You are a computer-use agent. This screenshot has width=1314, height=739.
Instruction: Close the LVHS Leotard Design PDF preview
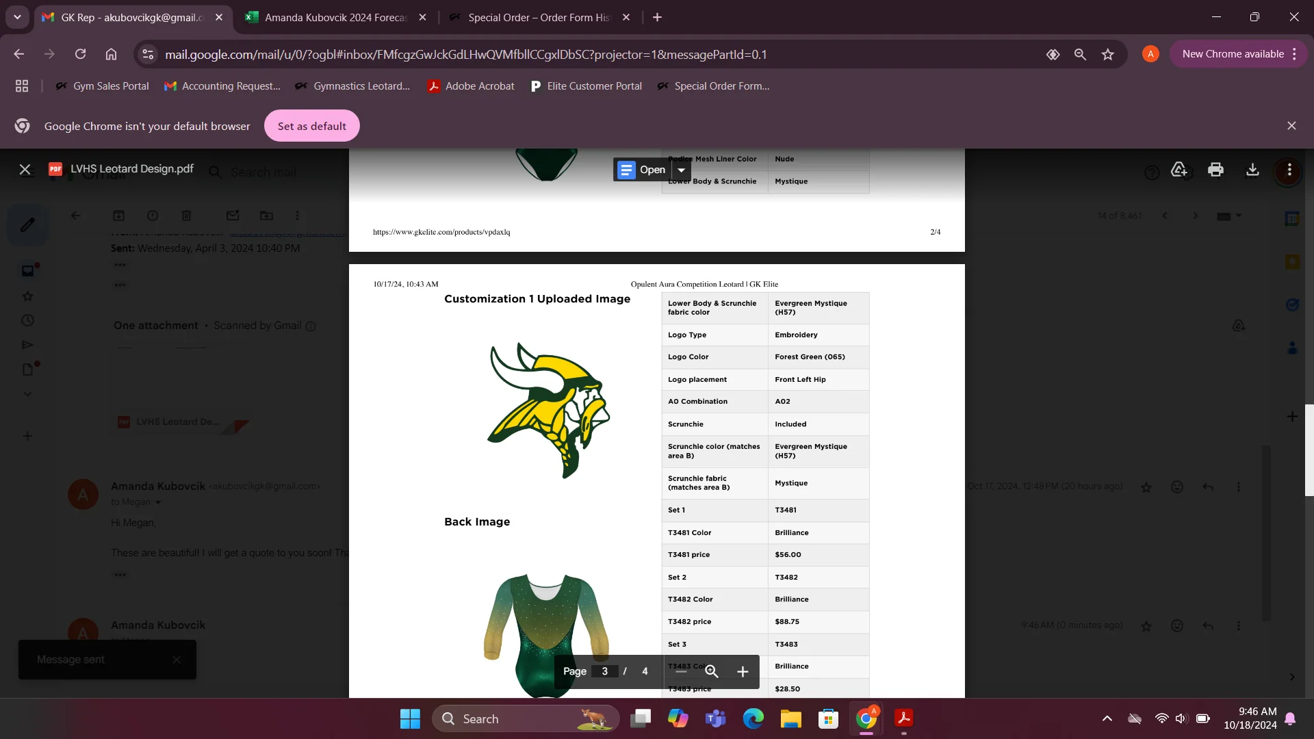(25, 169)
